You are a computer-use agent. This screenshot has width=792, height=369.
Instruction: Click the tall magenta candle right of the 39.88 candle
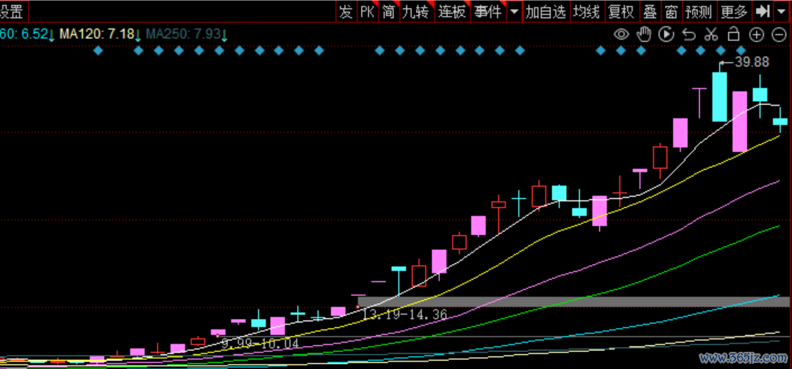740,121
